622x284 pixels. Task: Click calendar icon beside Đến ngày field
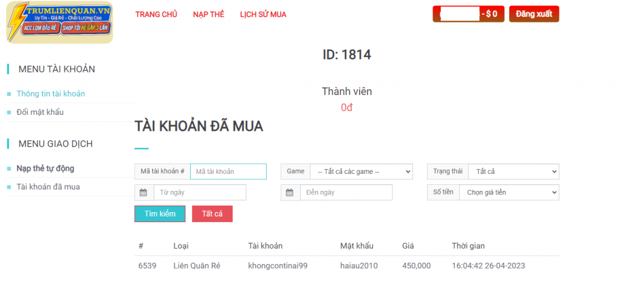coord(290,193)
